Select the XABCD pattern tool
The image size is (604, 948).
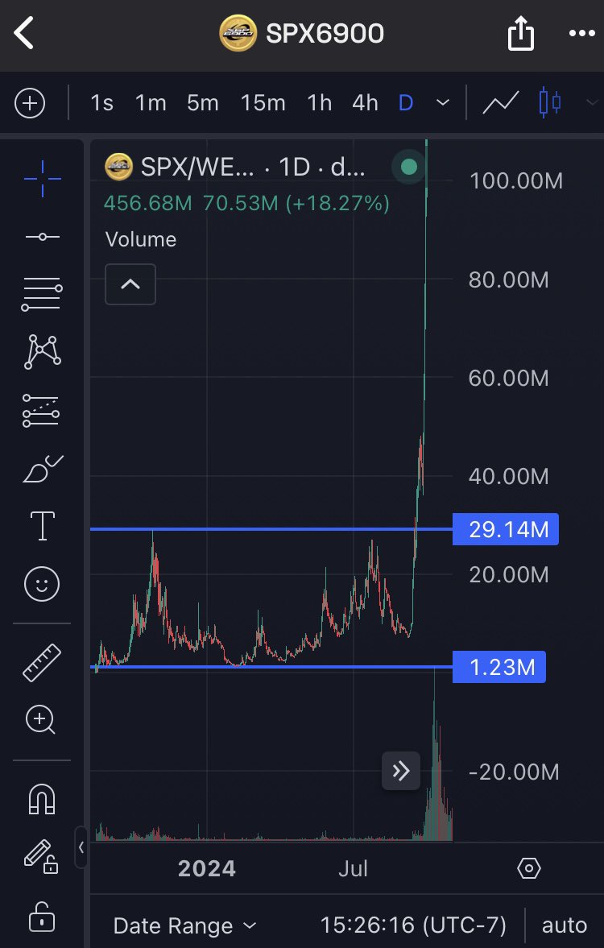point(43,352)
